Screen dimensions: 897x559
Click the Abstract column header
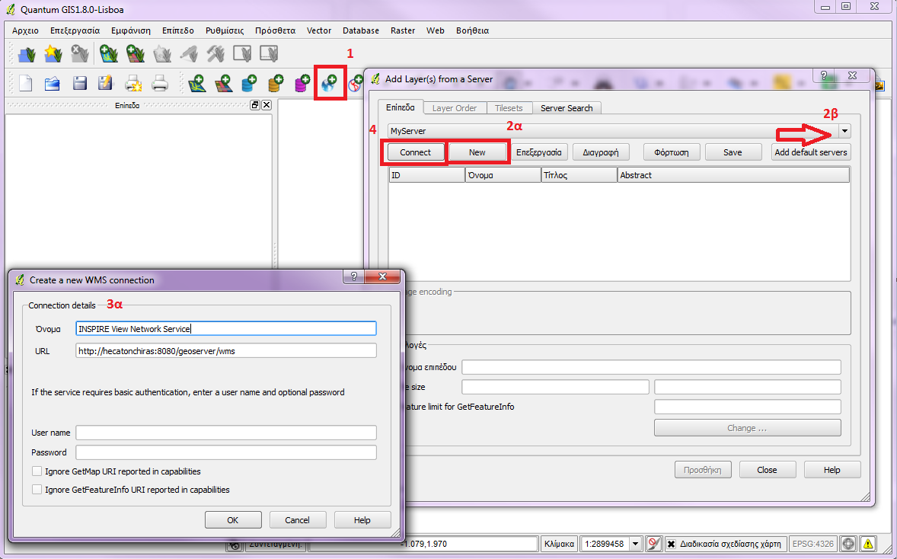[733, 175]
